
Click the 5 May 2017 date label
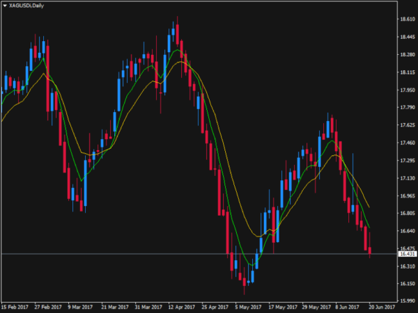pyautogui.click(x=248, y=307)
